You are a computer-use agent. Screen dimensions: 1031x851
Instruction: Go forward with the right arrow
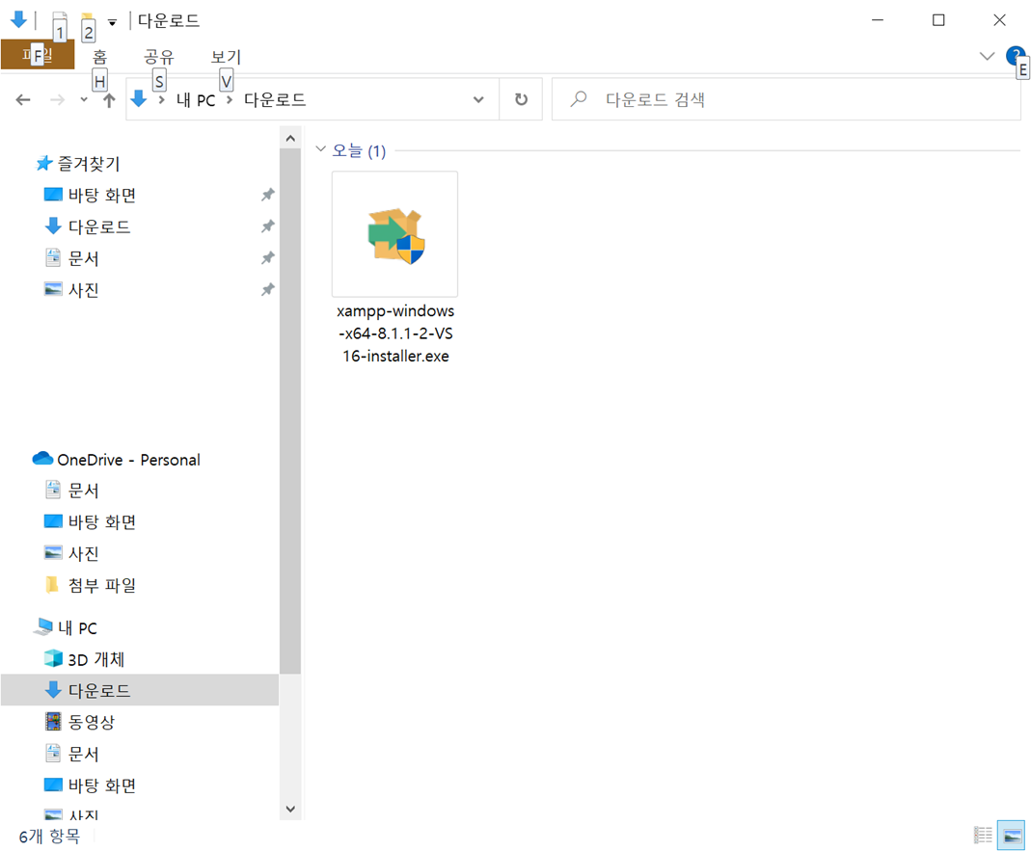click(x=57, y=100)
